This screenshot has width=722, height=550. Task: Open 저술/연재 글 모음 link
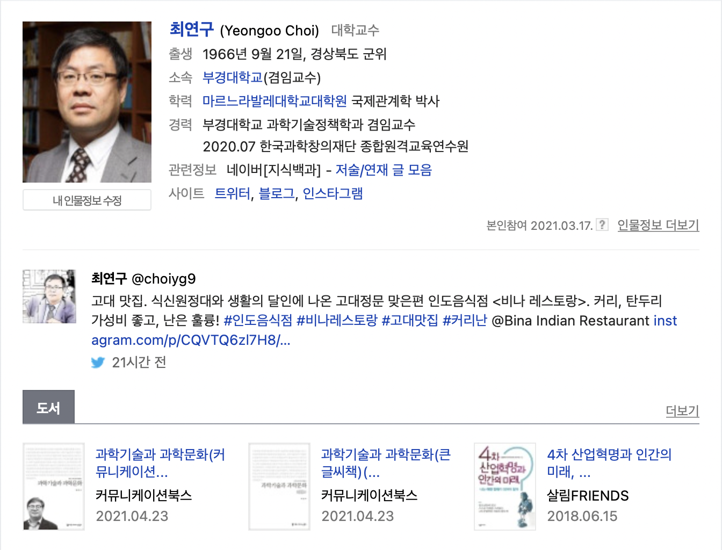coord(384,170)
